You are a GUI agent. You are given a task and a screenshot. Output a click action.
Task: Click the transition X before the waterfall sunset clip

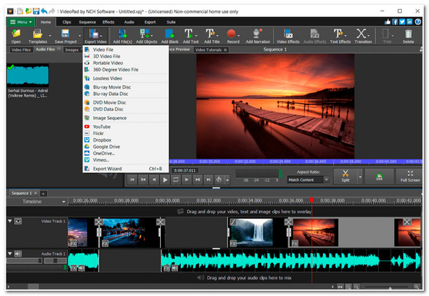(288, 222)
